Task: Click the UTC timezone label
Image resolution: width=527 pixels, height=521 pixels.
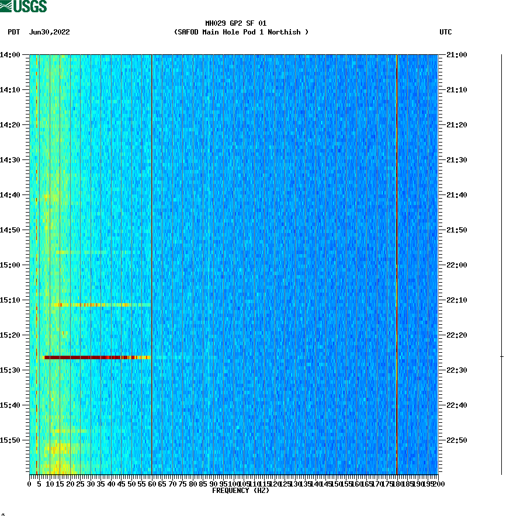Action: 446,33
